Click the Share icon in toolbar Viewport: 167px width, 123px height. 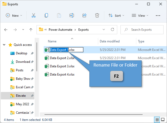(x=84, y=16)
